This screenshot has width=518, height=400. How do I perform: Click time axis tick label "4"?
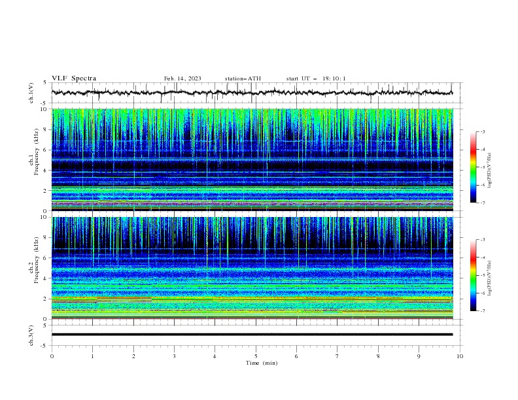pyautogui.click(x=215, y=356)
